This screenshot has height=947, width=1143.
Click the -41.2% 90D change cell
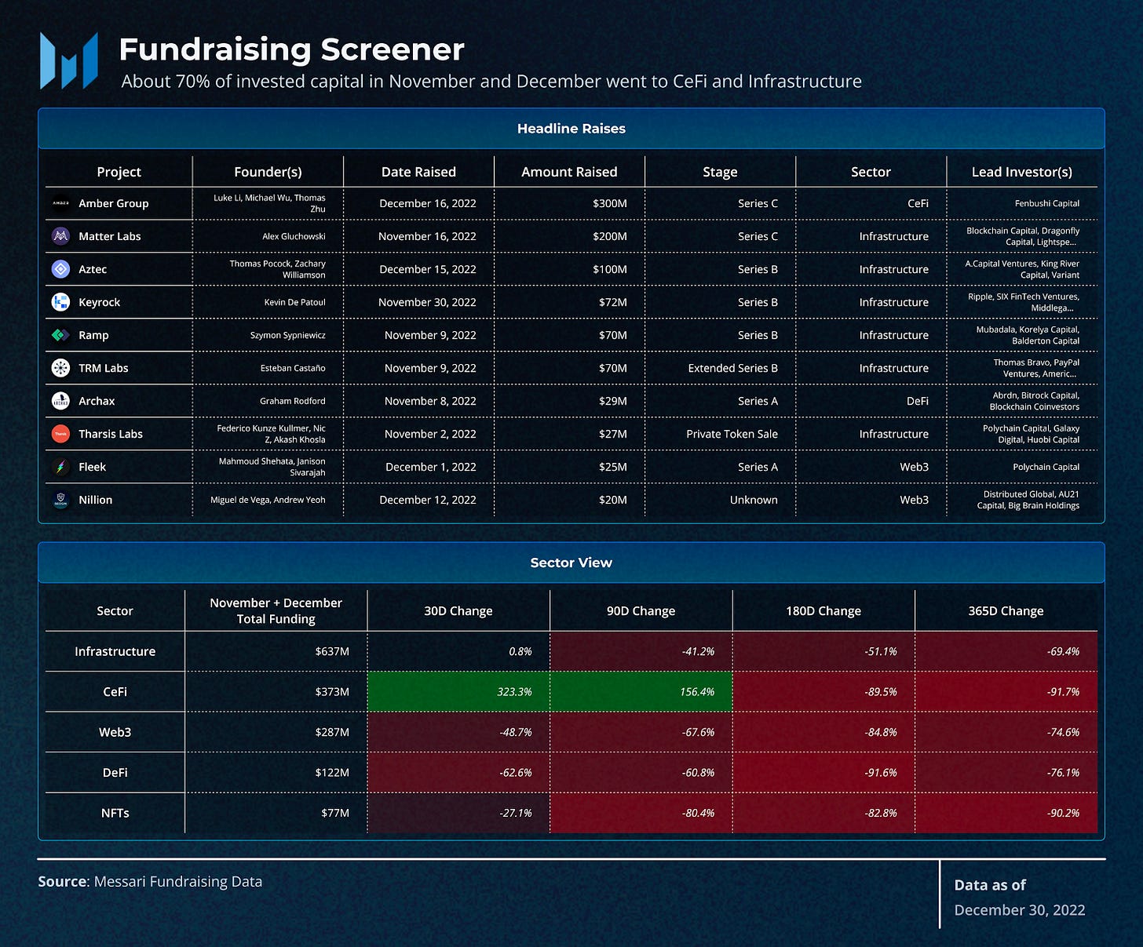click(641, 651)
